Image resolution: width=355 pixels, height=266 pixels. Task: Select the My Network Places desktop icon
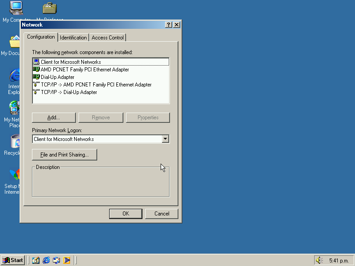(15, 108)
